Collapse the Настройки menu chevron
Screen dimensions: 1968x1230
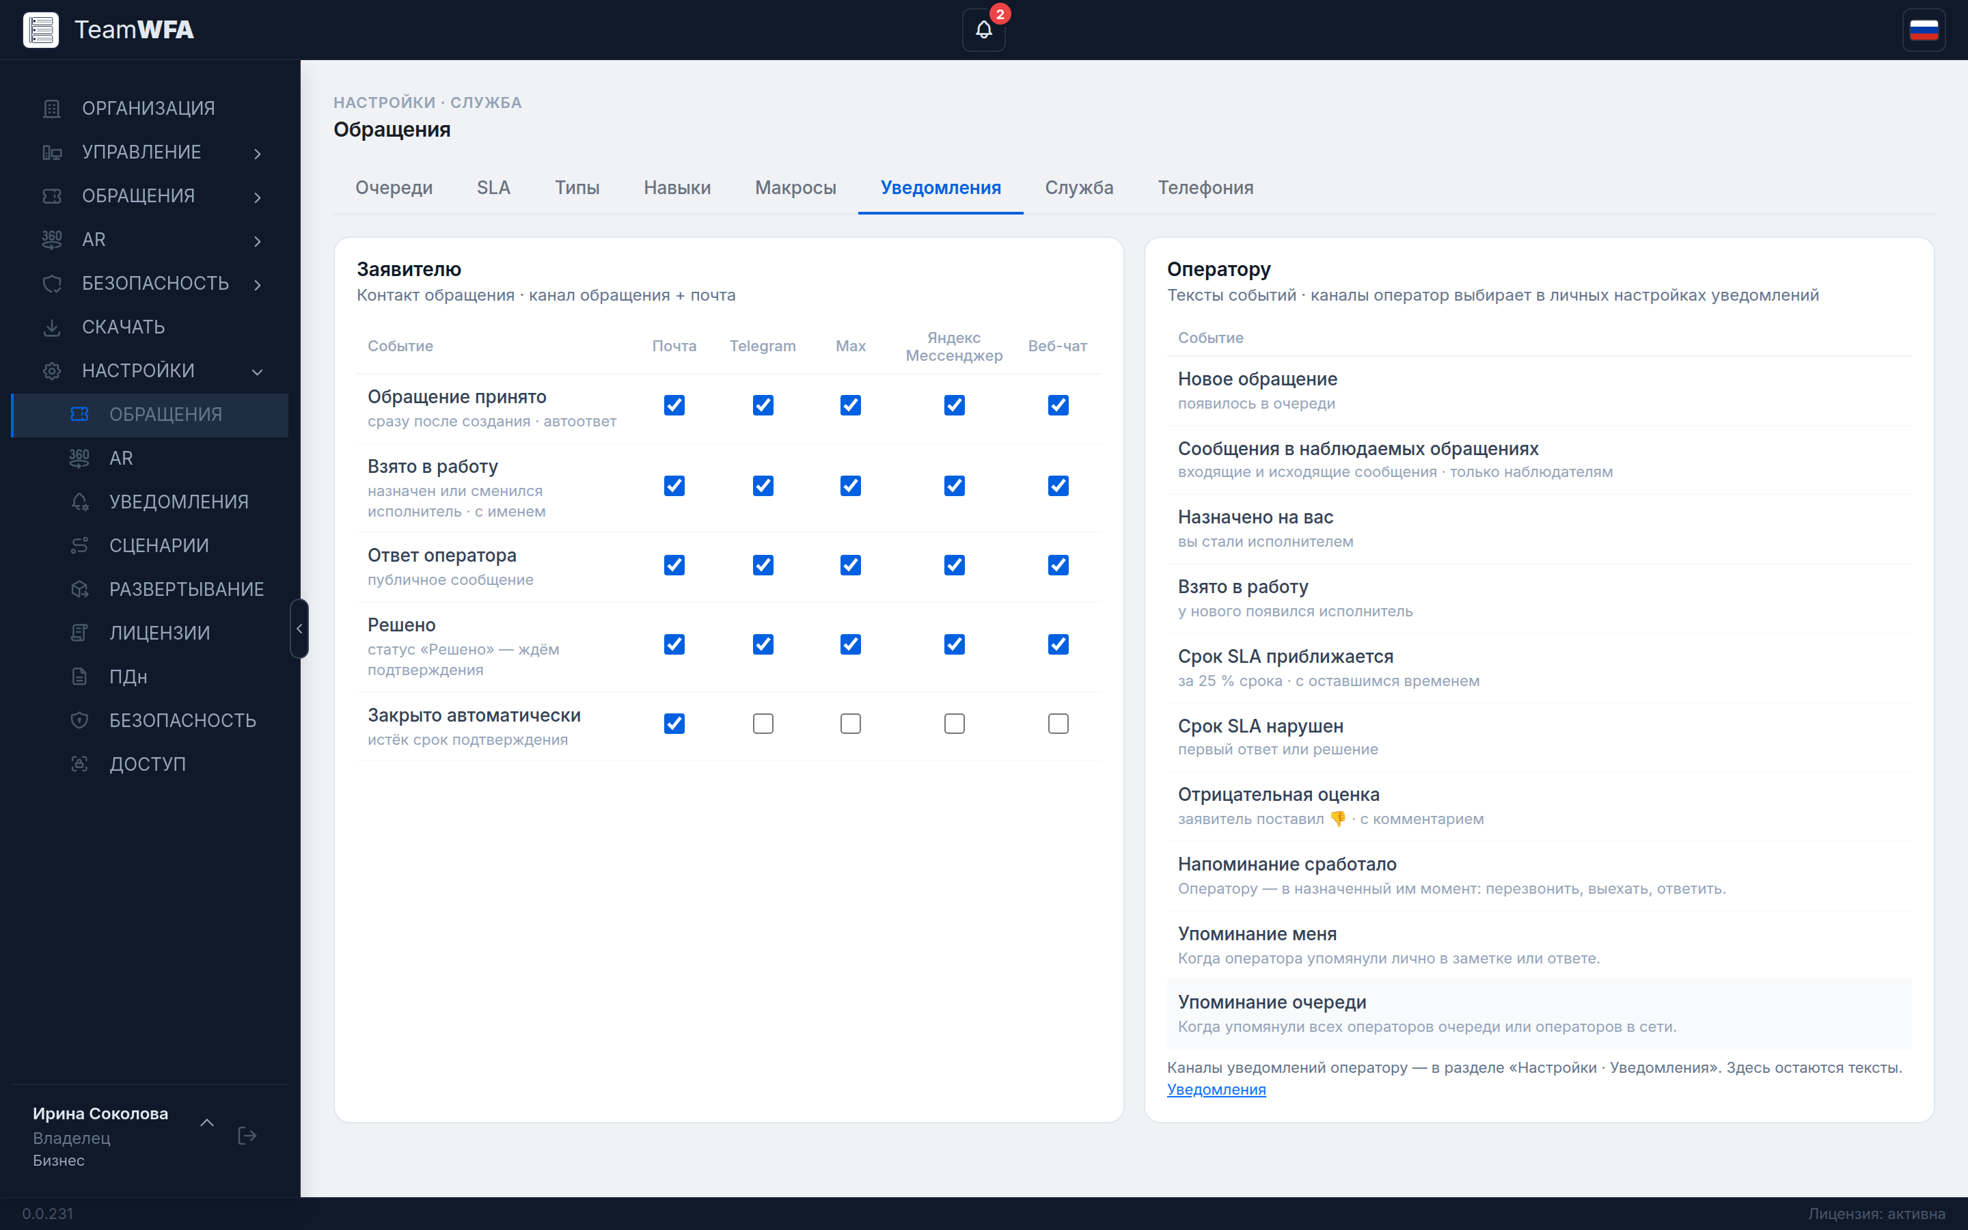[258, 372]
